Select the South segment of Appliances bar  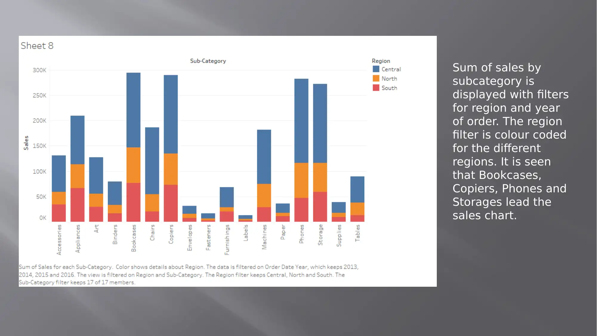point(78,205)
